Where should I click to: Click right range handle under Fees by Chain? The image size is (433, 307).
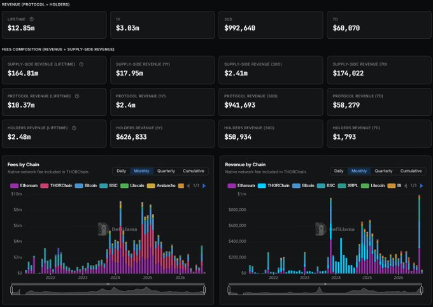tap(204, 290)
